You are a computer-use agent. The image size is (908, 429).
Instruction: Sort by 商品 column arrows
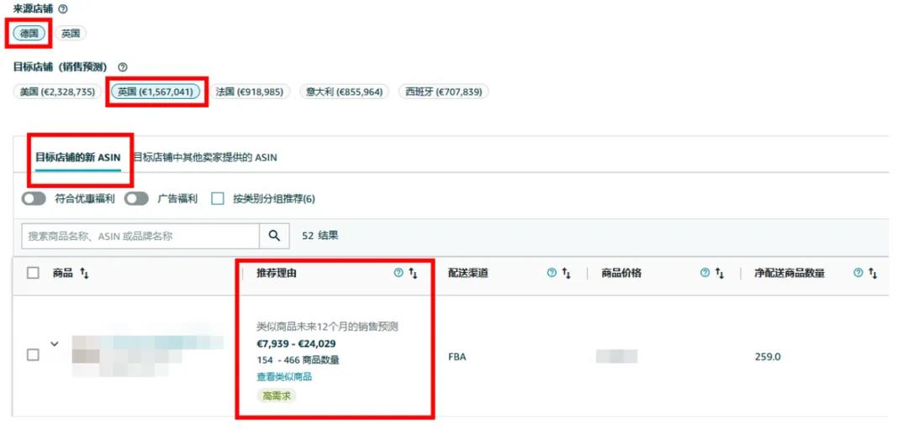[85, 273]
